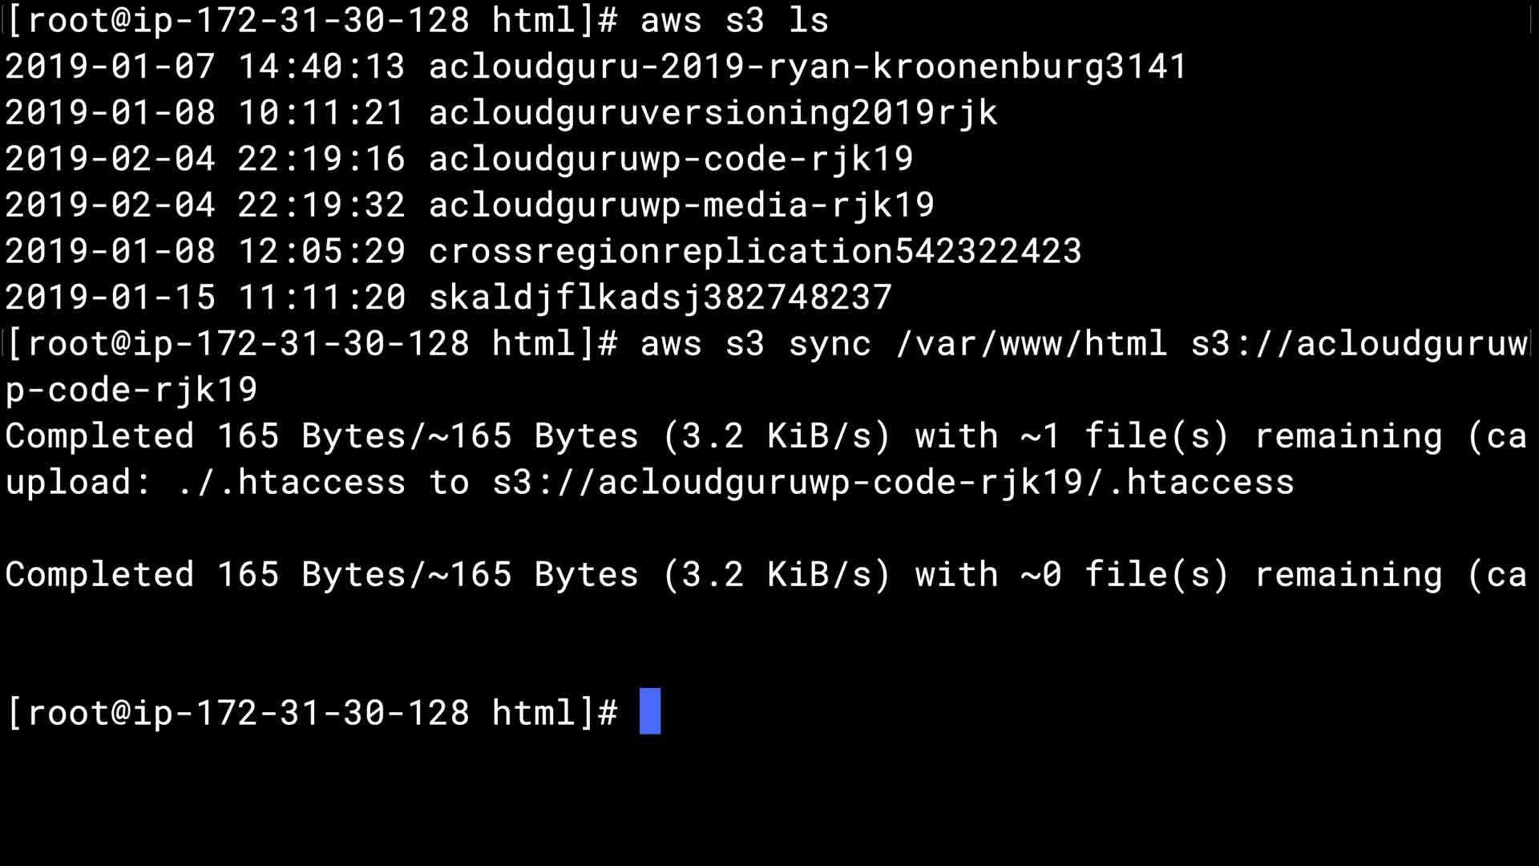Click the acloudguru-2019-ryan-kroonenburg3141 bucket name
Image resolution: width=1539 pixels, height=866 pixels.
[807, 67]
